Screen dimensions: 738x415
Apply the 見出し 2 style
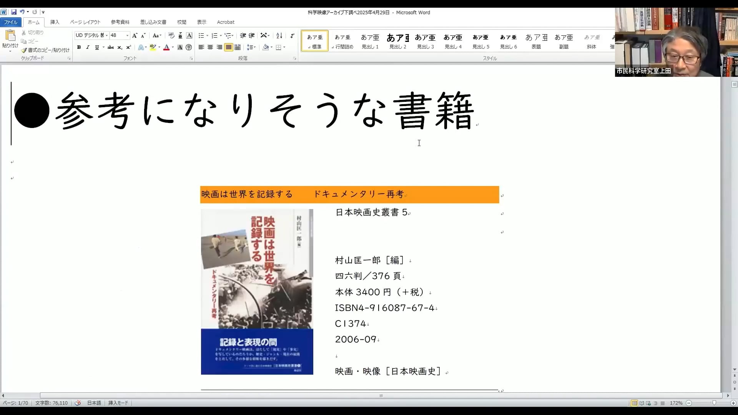(x=398, y=41)
